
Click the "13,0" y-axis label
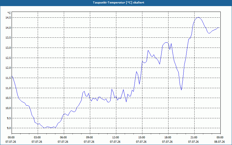pos(8,48)
